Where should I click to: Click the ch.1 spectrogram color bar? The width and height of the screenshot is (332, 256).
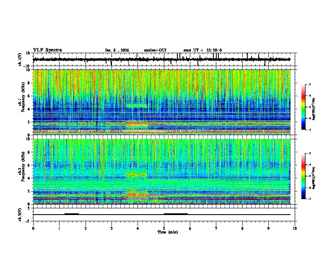point(303,107)
